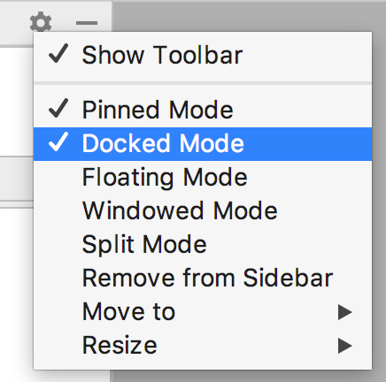Choose Remove from Sidebar
This screenshot has height=382, width=386.
(203, 279)
